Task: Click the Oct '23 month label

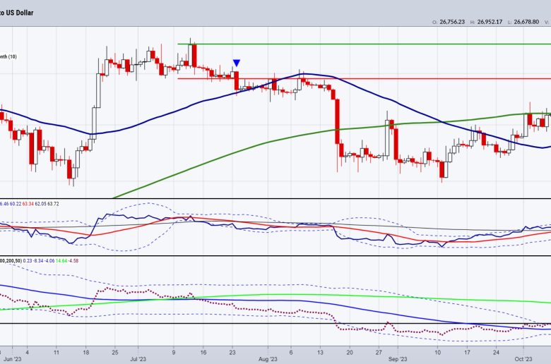Action: point(523,359)
